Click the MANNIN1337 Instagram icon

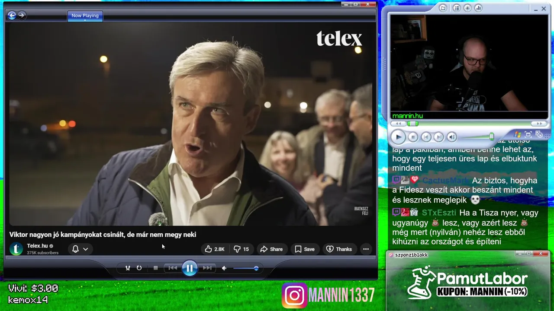coord(295,295)
